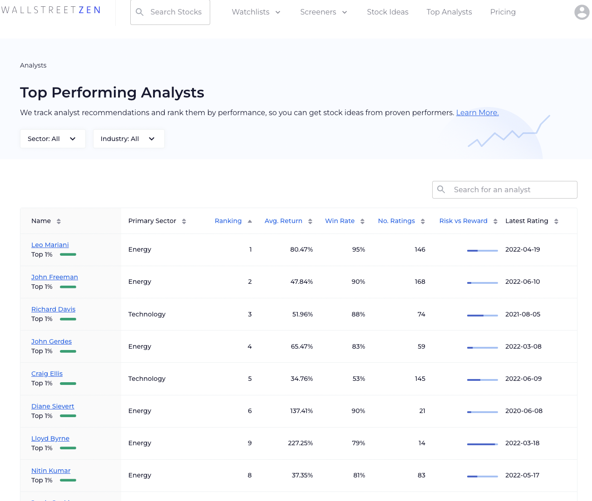Click the sort icon next to Name
Screen dimensions: 592x501
tap(59, 221)
